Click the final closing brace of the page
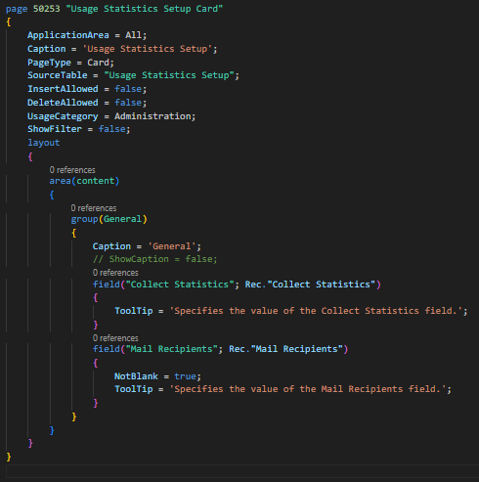The width and height of the screenshot is (479, 482). (x=9, y=457)
